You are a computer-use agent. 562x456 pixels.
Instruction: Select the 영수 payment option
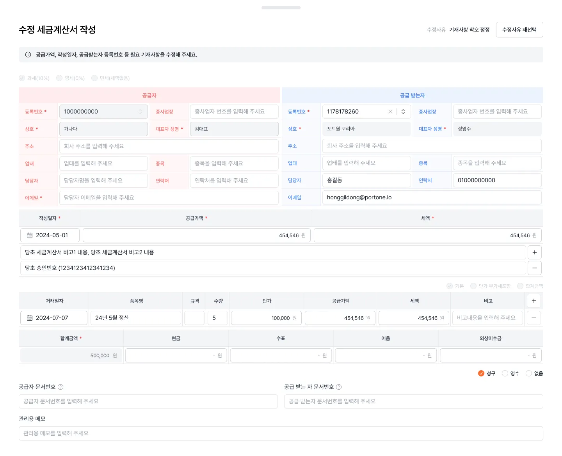click(x=506, y=373)
